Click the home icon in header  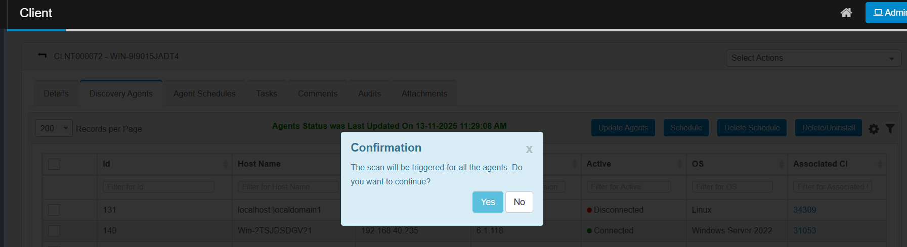(x=846, y=13)
